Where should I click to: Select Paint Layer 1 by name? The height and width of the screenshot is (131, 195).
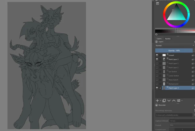[x=174, y=88]
